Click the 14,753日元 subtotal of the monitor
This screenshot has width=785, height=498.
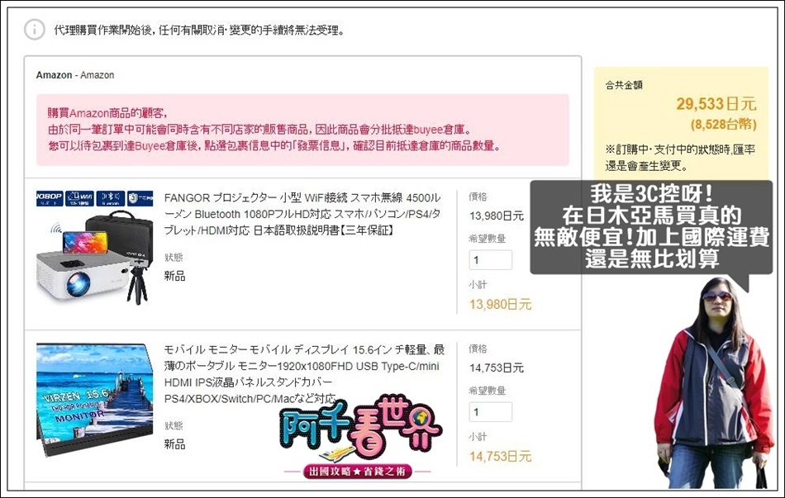(500, 457)
